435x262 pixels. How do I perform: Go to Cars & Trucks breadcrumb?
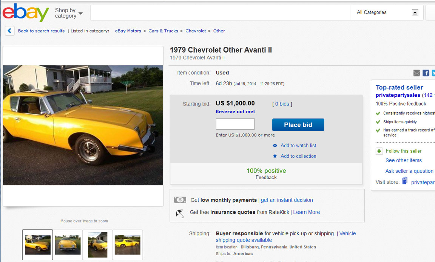pyautogui.click(x=163, y=31)
